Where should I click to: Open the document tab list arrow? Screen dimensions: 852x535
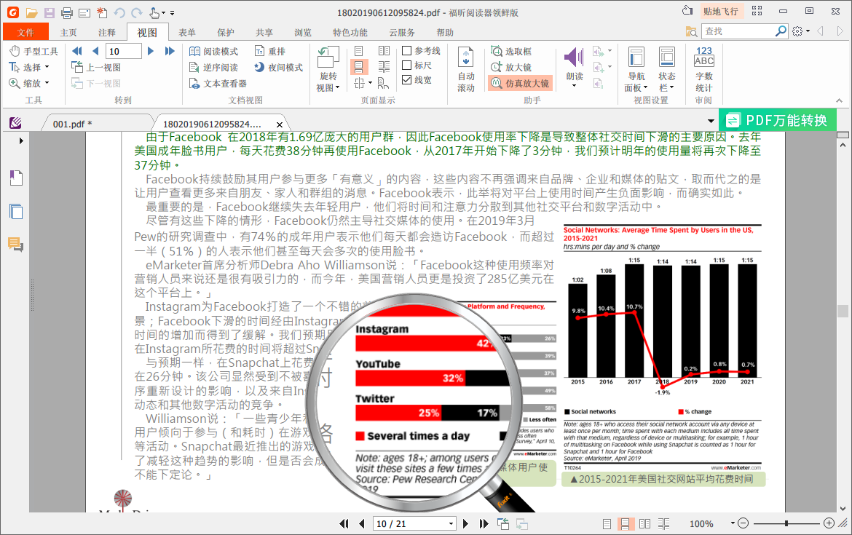[710, 121]
